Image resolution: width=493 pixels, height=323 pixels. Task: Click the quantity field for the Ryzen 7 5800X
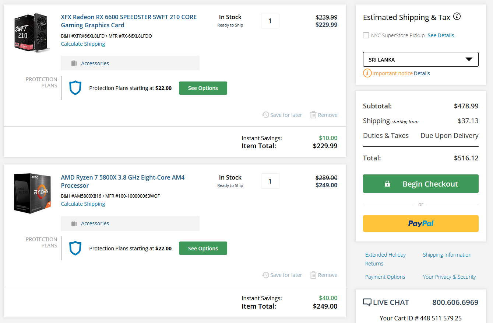coord(270,181)
